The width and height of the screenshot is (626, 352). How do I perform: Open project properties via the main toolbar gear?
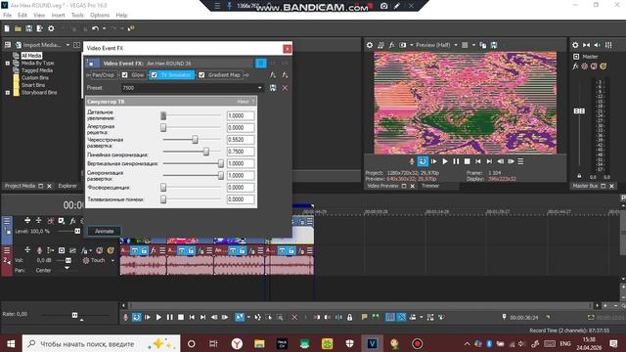tap(51, 28)
